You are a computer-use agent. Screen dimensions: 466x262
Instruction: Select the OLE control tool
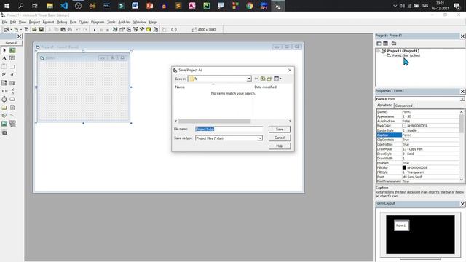tap(4, 132)
